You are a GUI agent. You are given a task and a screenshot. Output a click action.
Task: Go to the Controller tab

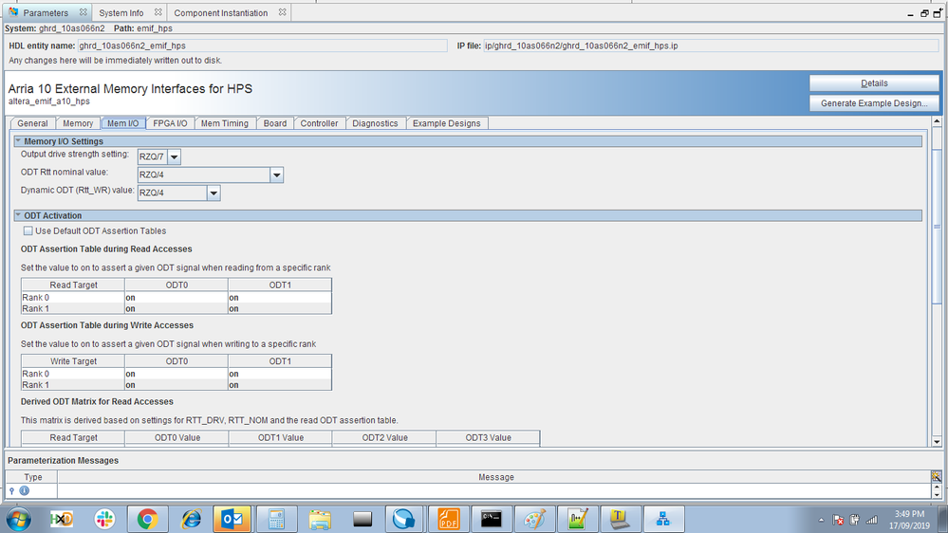(x=319, y=123)
